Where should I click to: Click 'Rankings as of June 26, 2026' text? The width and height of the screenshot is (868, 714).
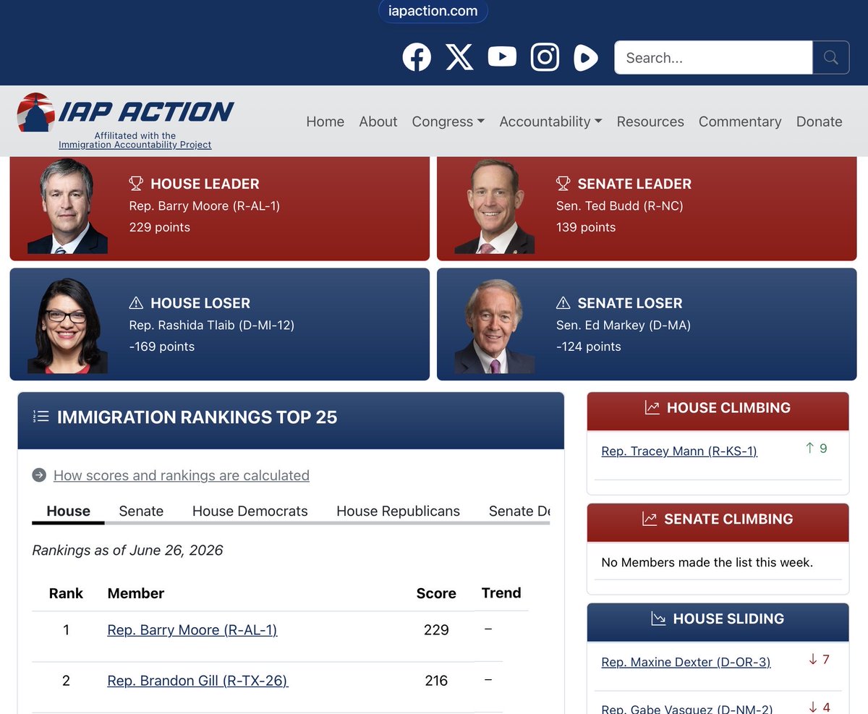(x=127, y=551)
